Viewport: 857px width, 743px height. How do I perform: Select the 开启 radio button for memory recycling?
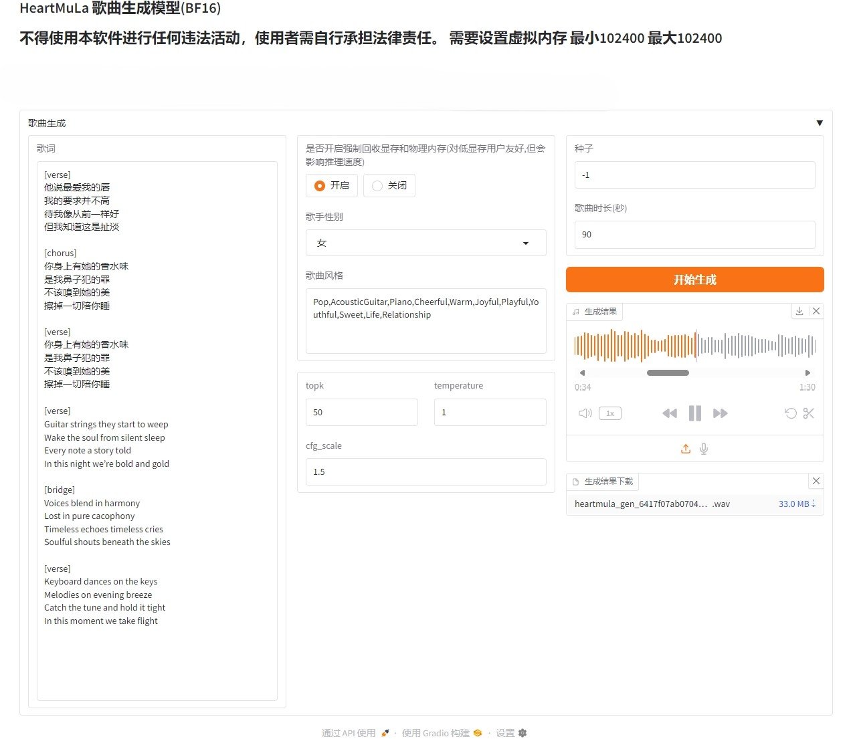pyautogui.click(x=320, y=185)
